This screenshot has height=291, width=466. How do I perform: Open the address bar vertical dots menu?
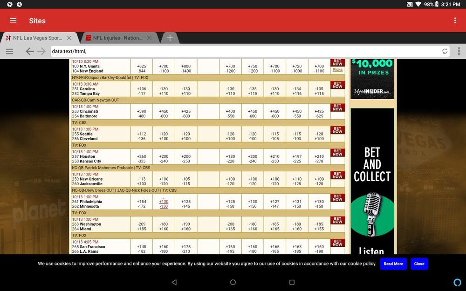pos(459,51)
